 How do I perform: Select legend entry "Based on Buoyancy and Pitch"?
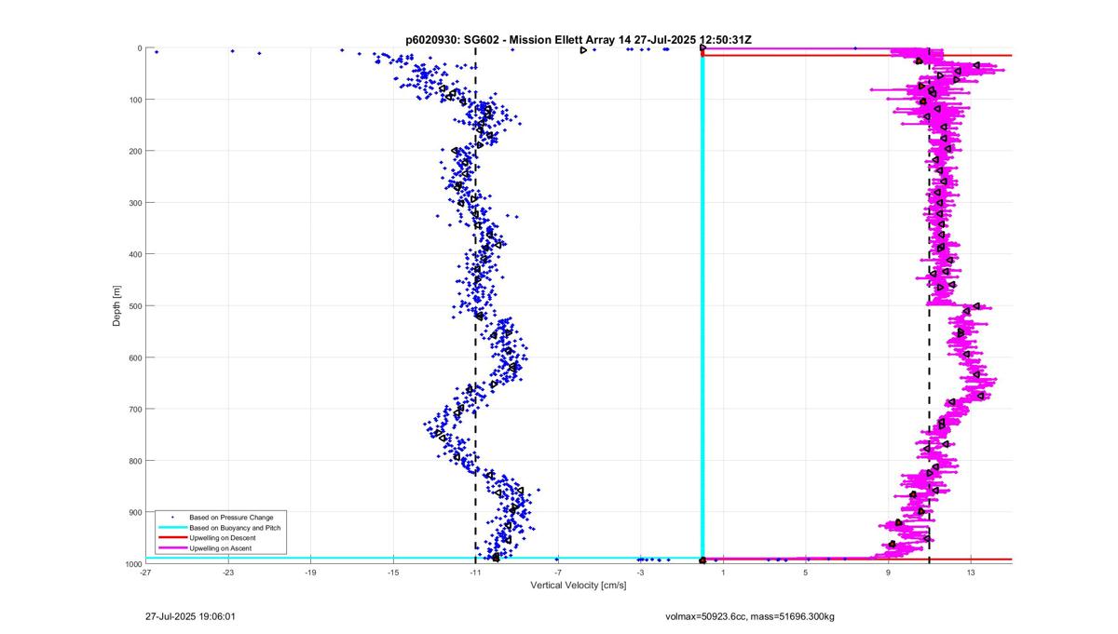235,528
